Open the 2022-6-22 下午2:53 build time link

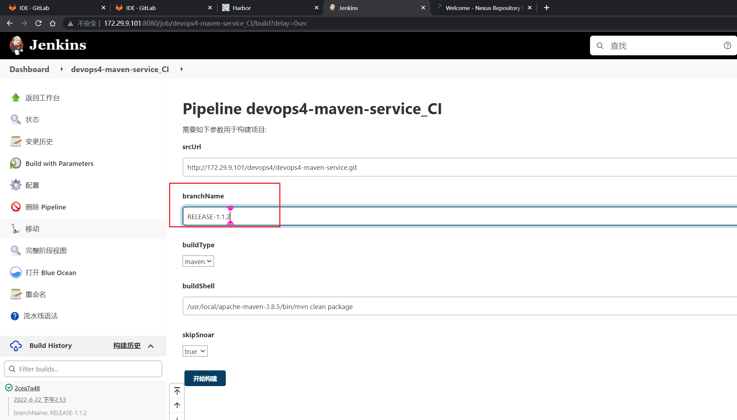coord(40,400)
